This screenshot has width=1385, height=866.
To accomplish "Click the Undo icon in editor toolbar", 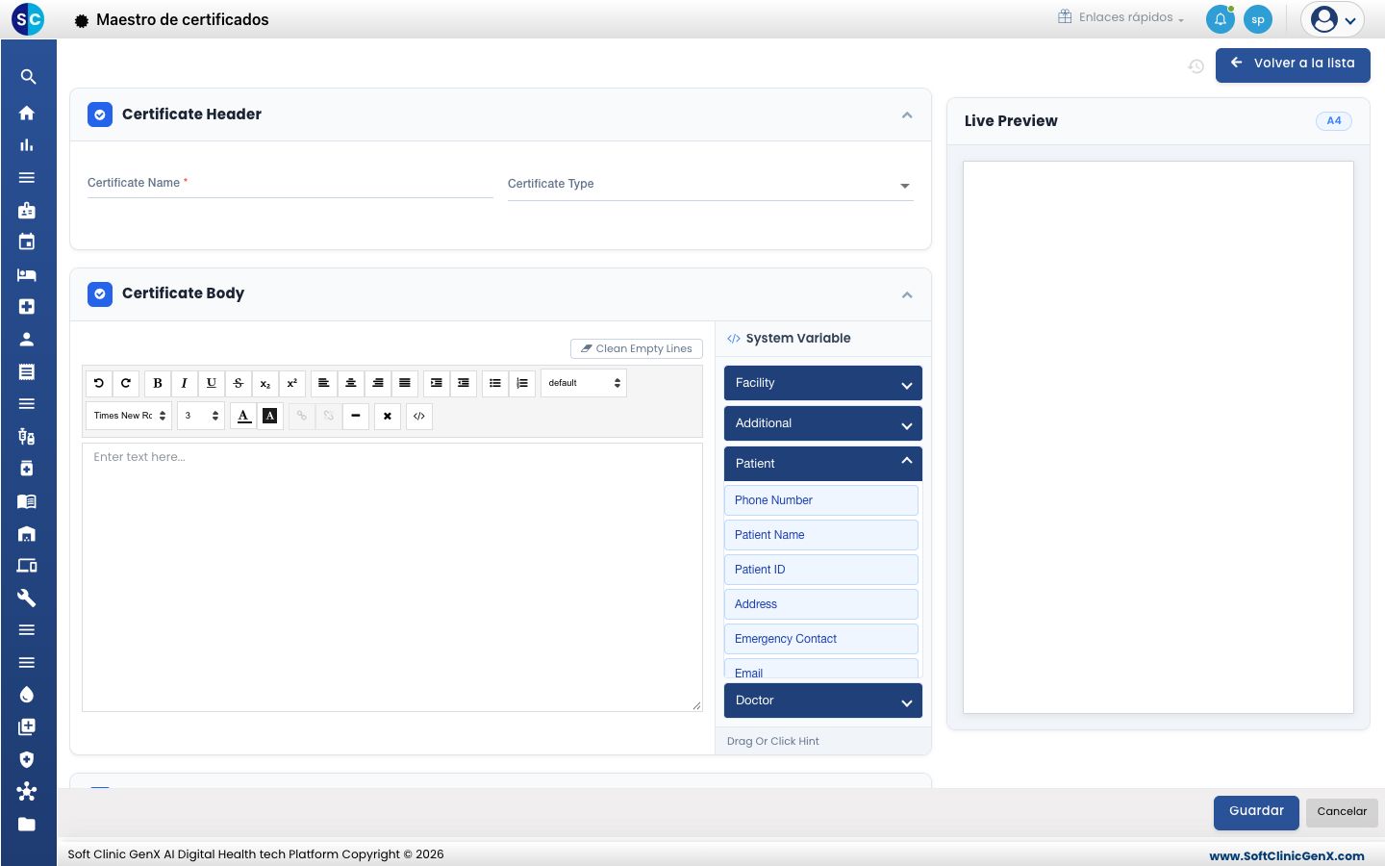I will pyautogui.click(x=99, y=383).
